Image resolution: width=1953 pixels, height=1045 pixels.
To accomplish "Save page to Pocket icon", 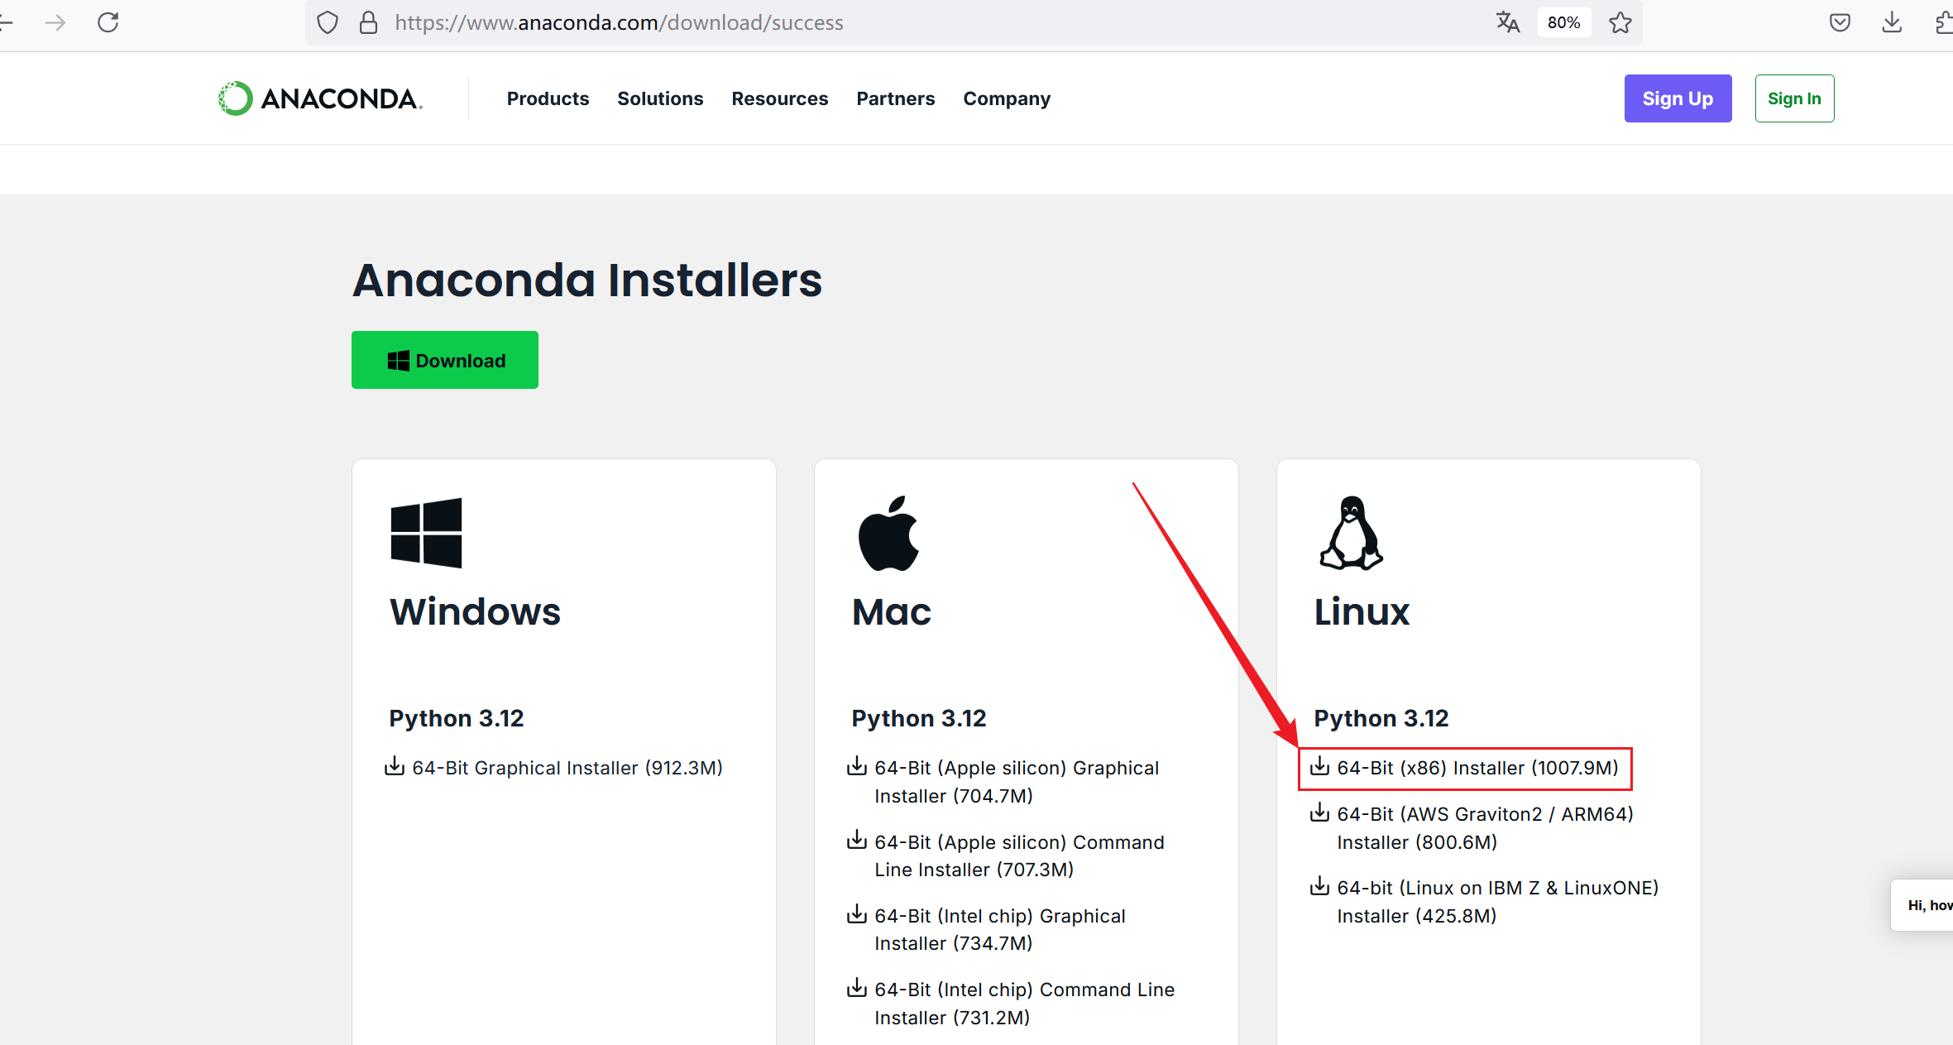I will (x=1840, y=22).
